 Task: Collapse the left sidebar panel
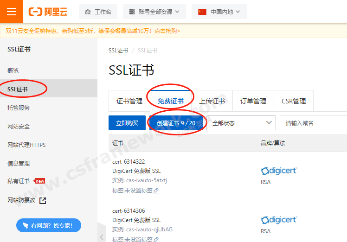[x=102, y=236]
